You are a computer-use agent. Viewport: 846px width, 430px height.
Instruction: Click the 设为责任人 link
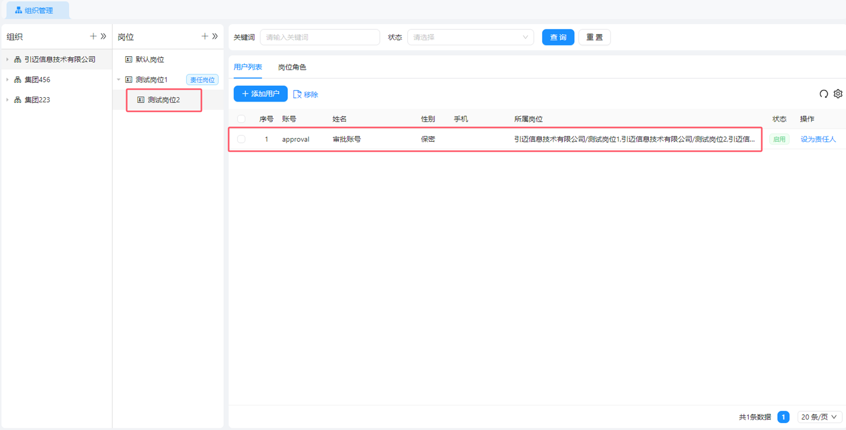coord(818,139)
